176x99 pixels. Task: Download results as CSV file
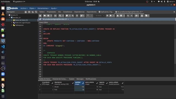point(142,16)
